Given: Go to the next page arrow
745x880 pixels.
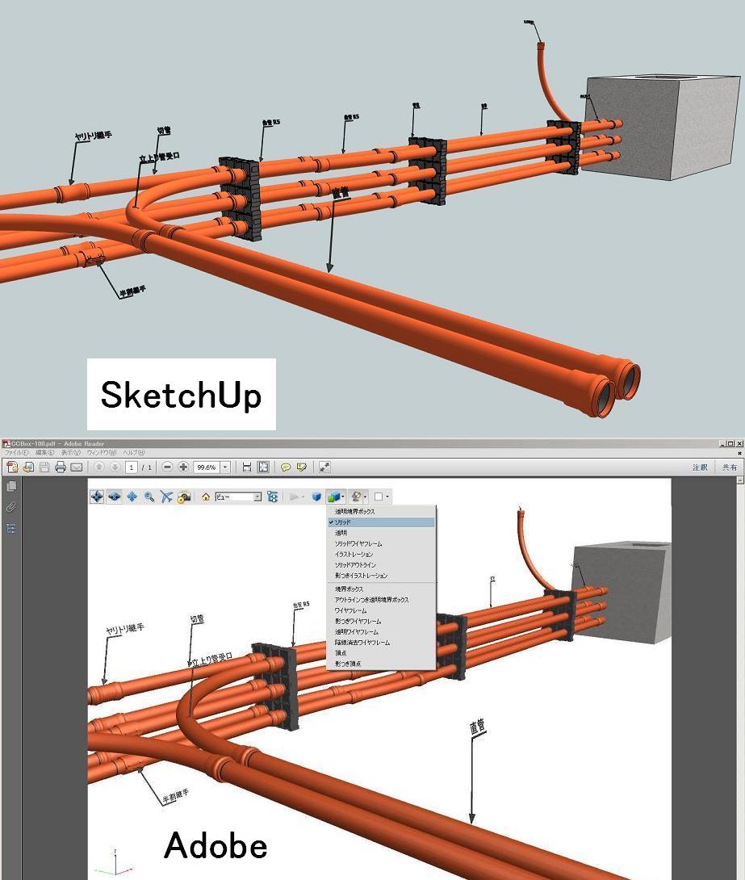Looking at the screenshot, I should coord(115,467).
